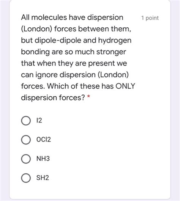Pick the SH2 radio button
Screen dimensions: 180x201
[26, 178]
